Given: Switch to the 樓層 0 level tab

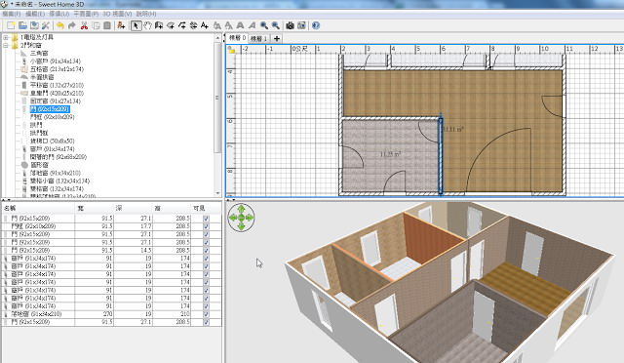Looking at the screenshot, I should pyautogui.click(x=237, y=38).
